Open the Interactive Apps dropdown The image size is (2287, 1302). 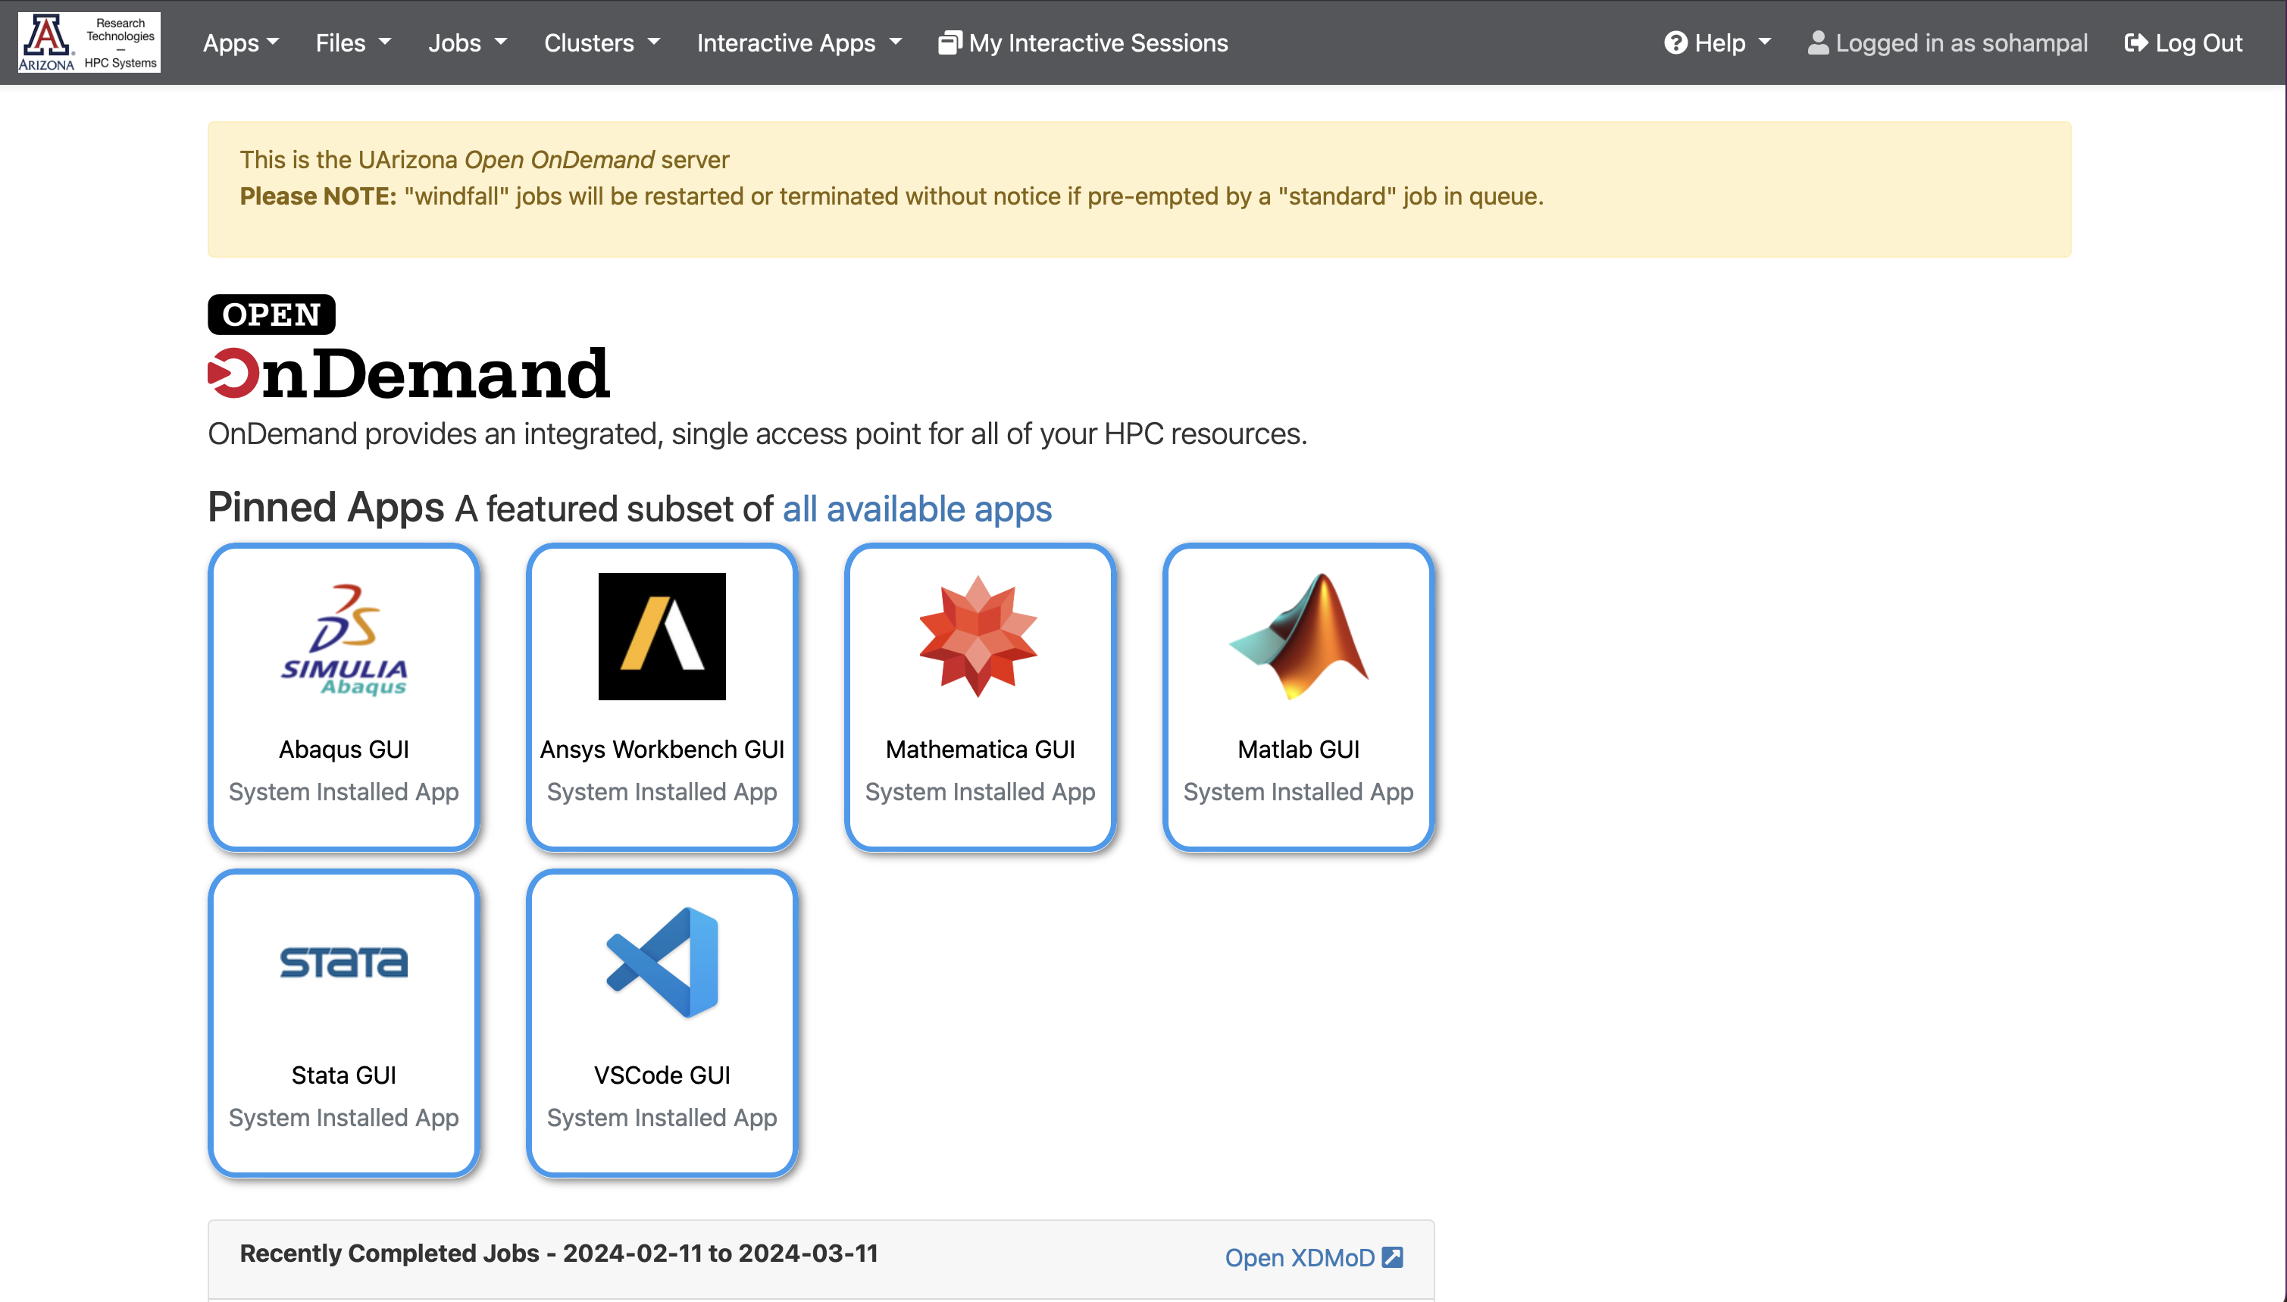coord(797,42)
